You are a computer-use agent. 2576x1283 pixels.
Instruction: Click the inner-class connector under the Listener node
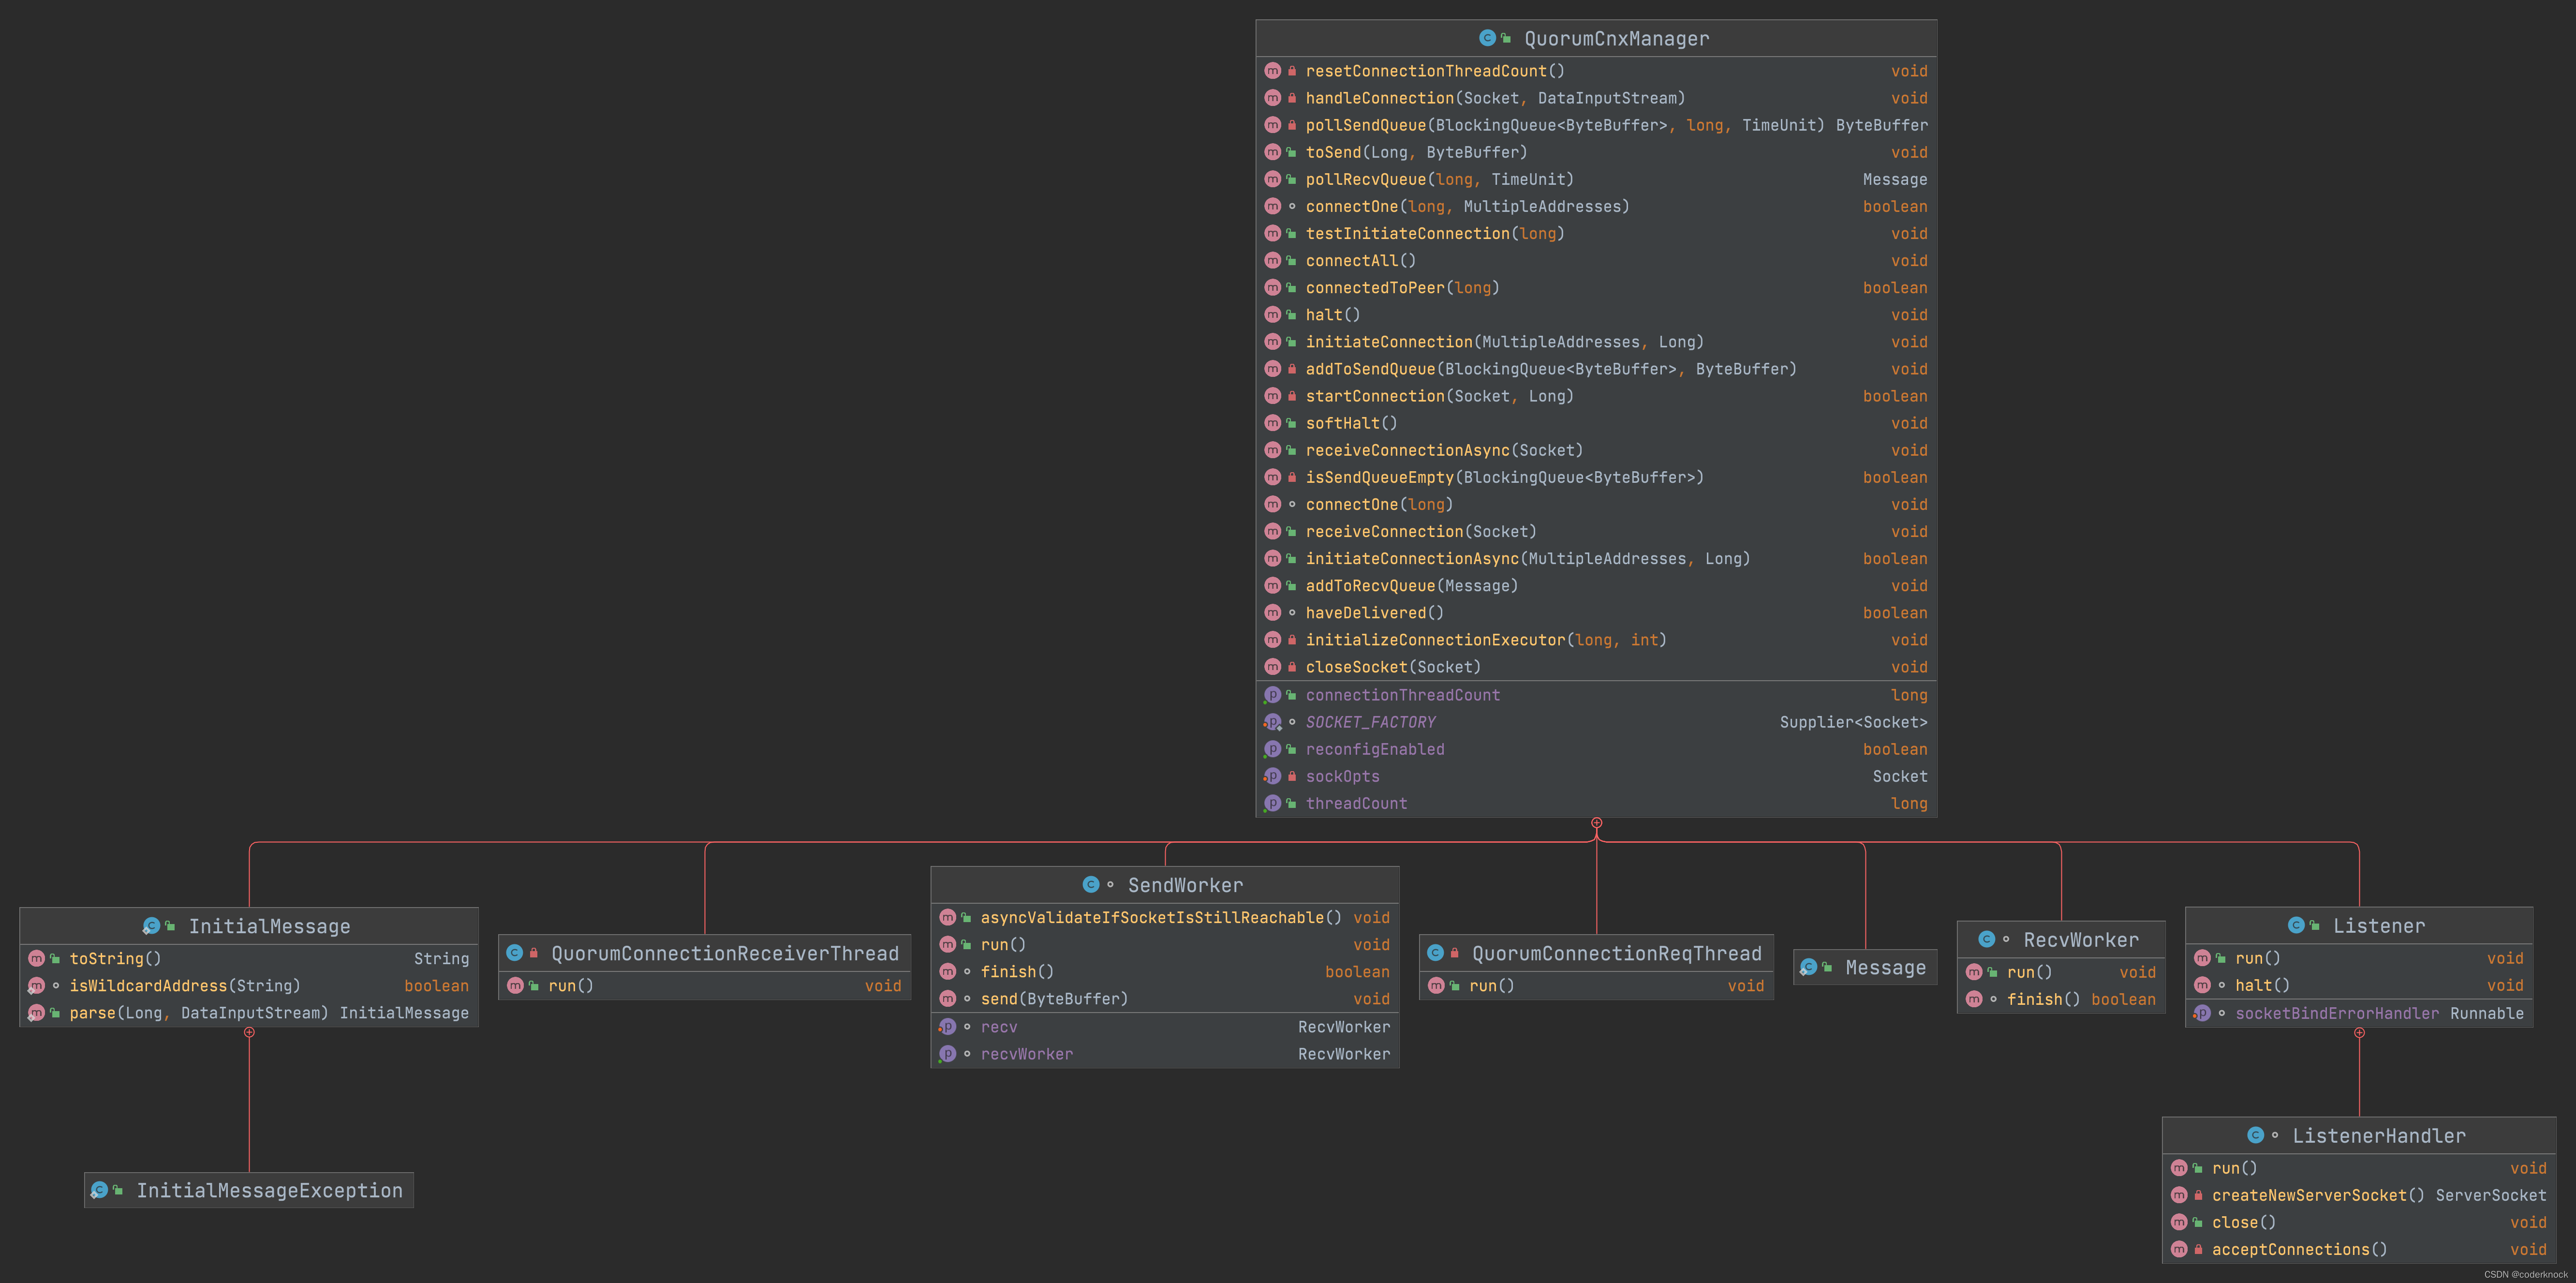pos(2359,1033)
